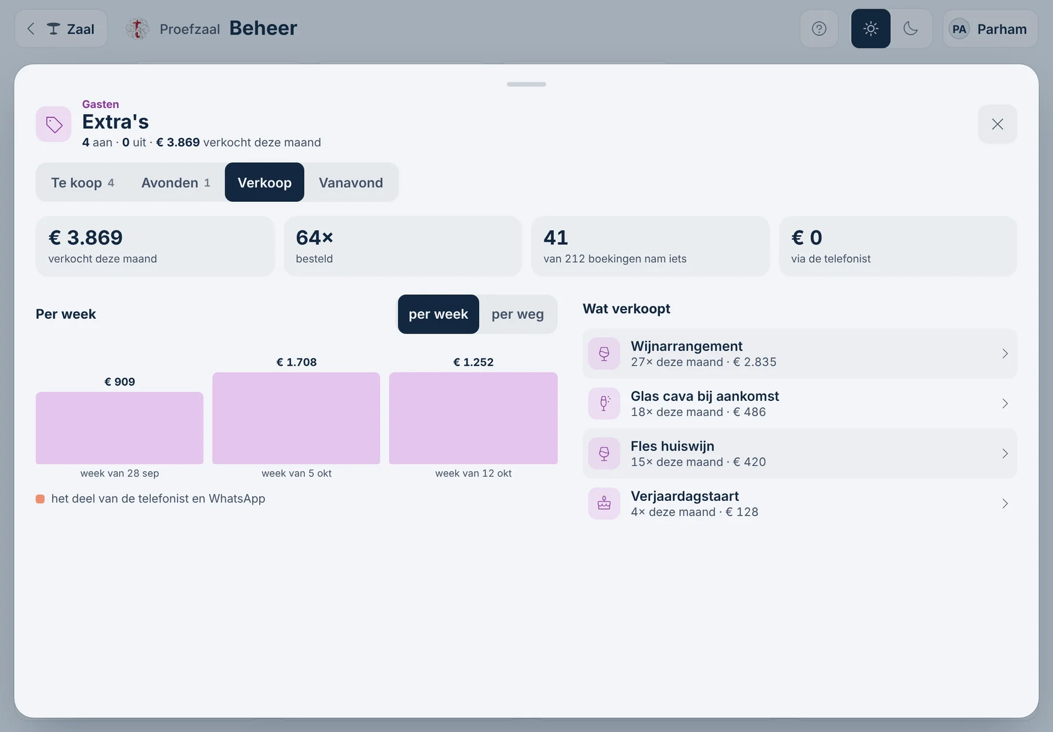Click the Beheer heading text
The height and width of the screenshot is (732, 1053).
263,28
